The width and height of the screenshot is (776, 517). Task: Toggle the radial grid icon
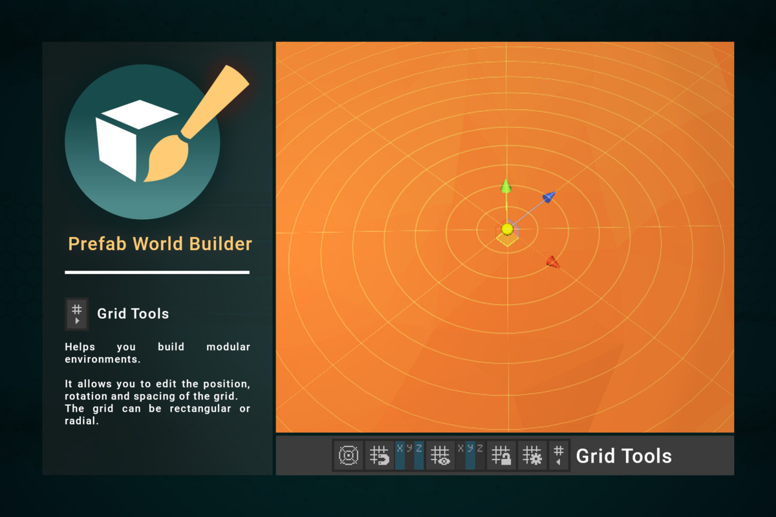pyautogui.click(x=349, y=456)
